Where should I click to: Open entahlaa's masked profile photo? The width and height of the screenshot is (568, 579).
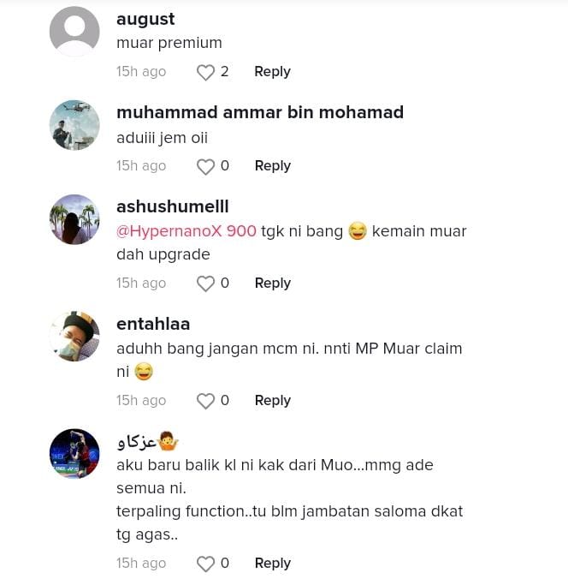point(74,337)
